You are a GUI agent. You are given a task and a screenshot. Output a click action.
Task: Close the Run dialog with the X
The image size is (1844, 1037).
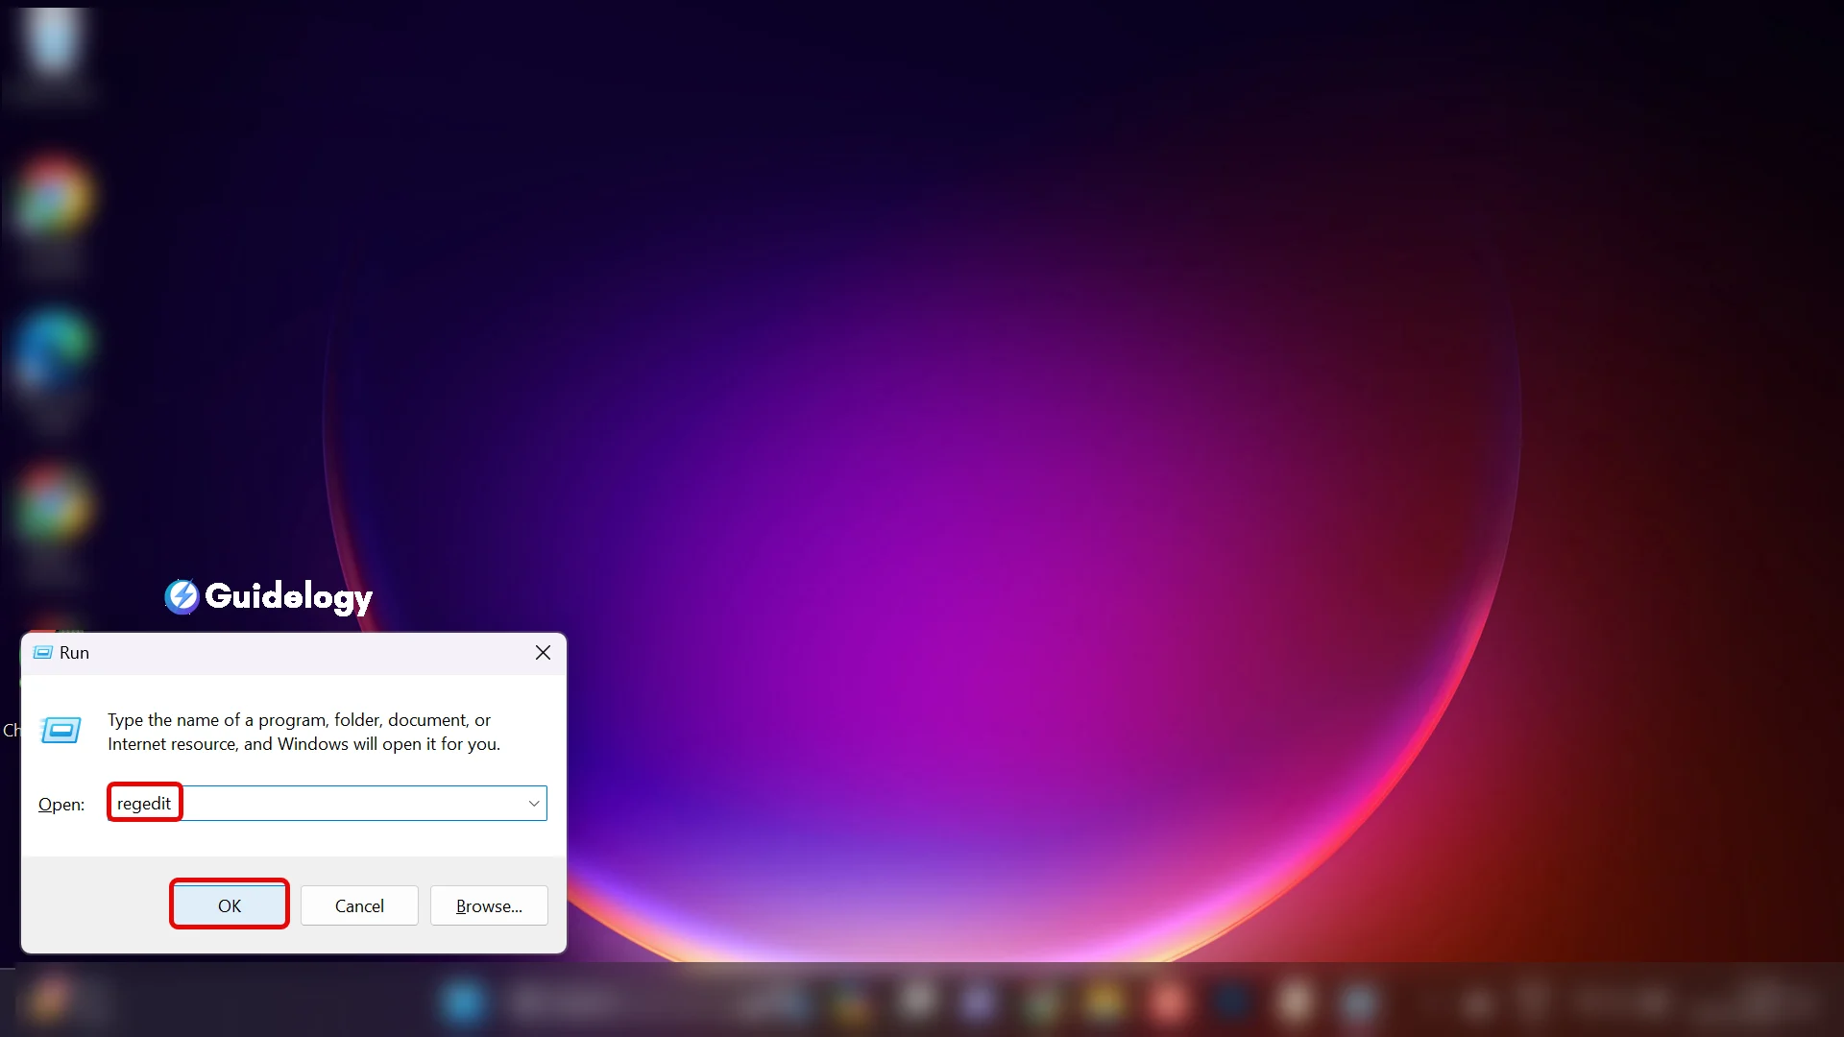pos(543,653)
